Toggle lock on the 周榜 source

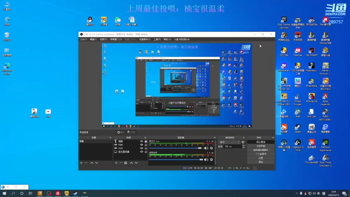(x=146, y=141)
